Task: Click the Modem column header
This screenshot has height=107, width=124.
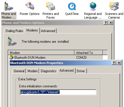Action: point(41,53)
